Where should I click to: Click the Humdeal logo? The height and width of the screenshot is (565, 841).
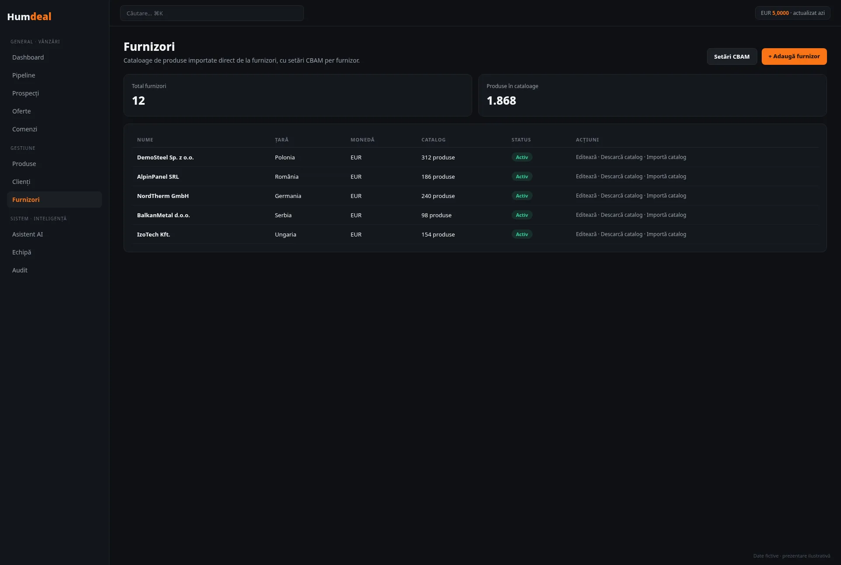click(x=29, y=17)
